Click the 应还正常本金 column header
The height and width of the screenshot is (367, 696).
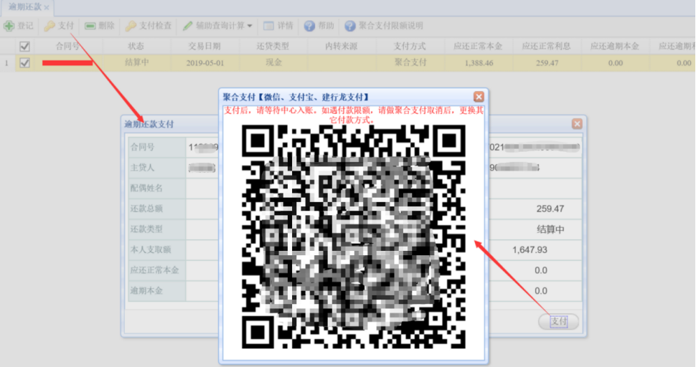pos(478,46)
